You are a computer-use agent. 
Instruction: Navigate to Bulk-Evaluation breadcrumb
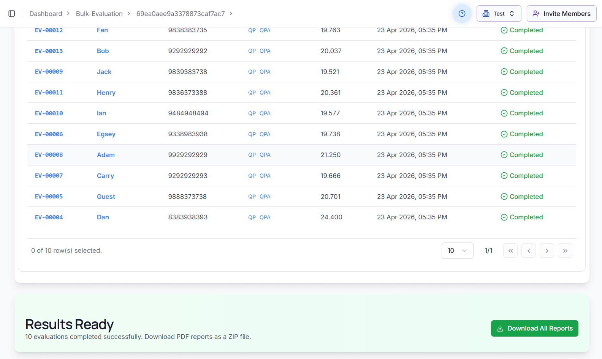pos(99,14)
